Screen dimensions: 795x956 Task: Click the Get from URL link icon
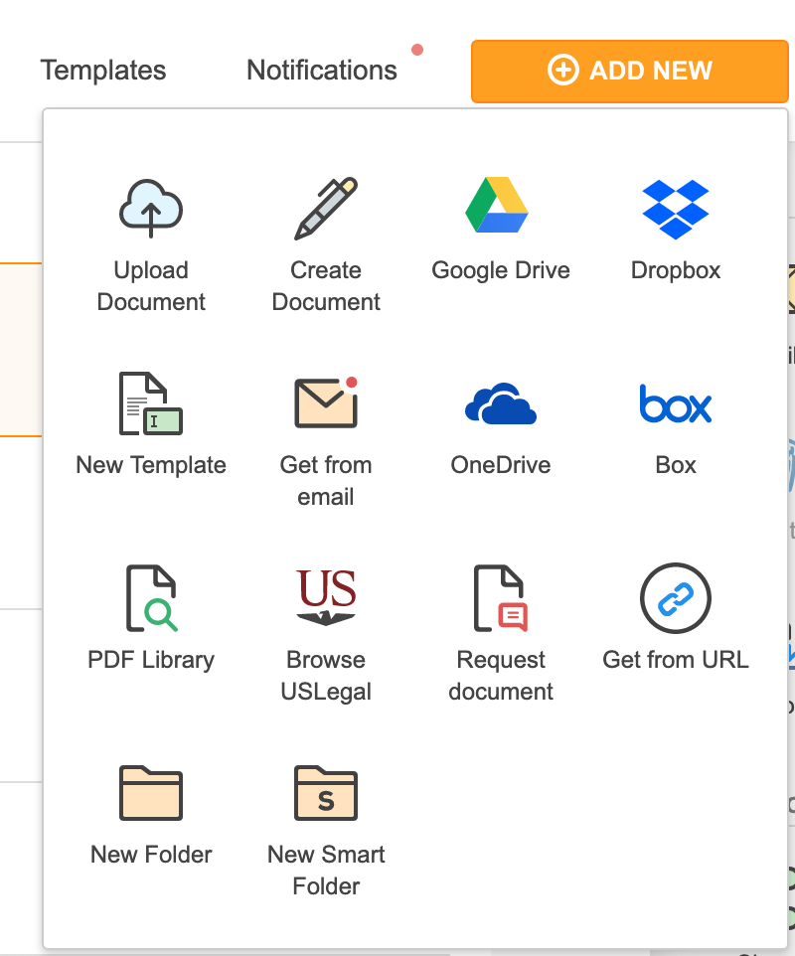pos(676,597)
